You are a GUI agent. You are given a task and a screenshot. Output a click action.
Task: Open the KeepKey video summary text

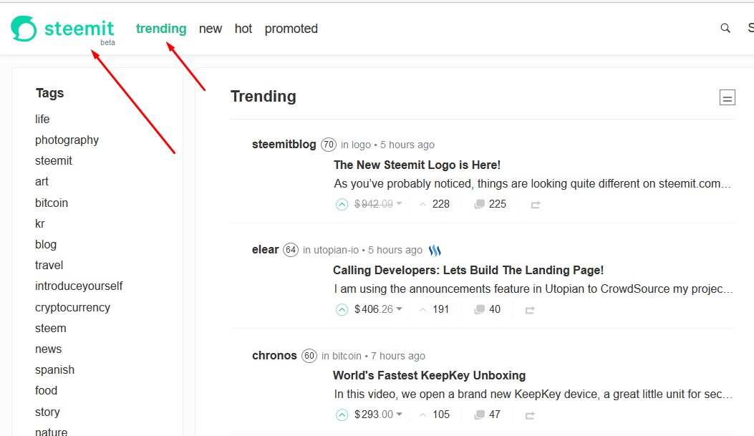pyautogui.click(x=533, y=394)
